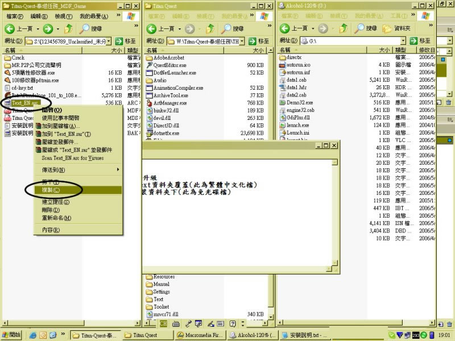
Task: Click the Start (開始) button
Action: click(x=11, y=335)
